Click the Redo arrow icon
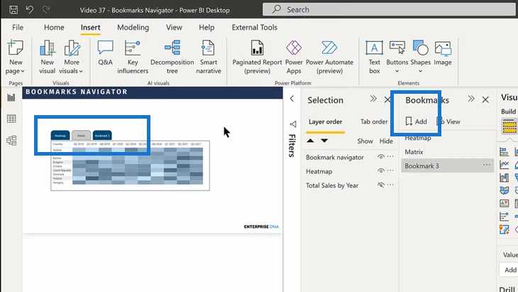518x292 pixels. (x=46, y=9)
